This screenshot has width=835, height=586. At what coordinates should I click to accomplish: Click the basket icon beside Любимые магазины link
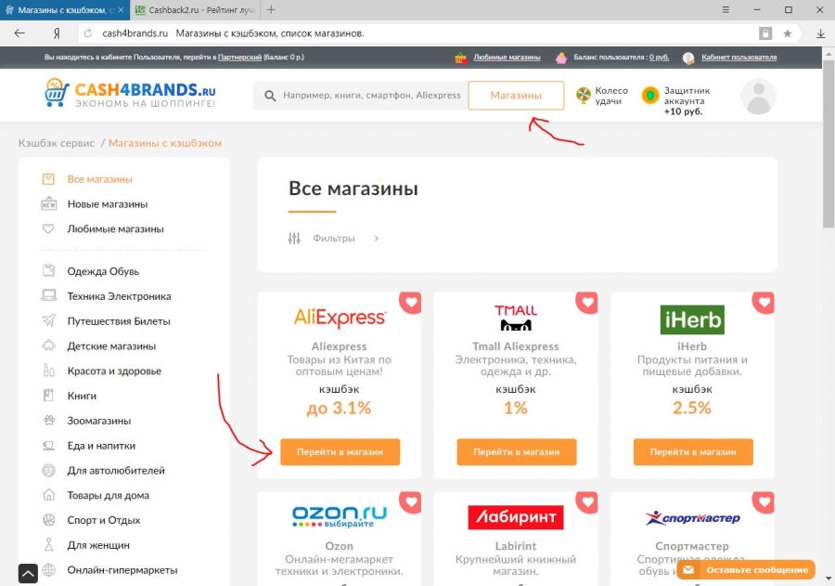pos(461,58)
